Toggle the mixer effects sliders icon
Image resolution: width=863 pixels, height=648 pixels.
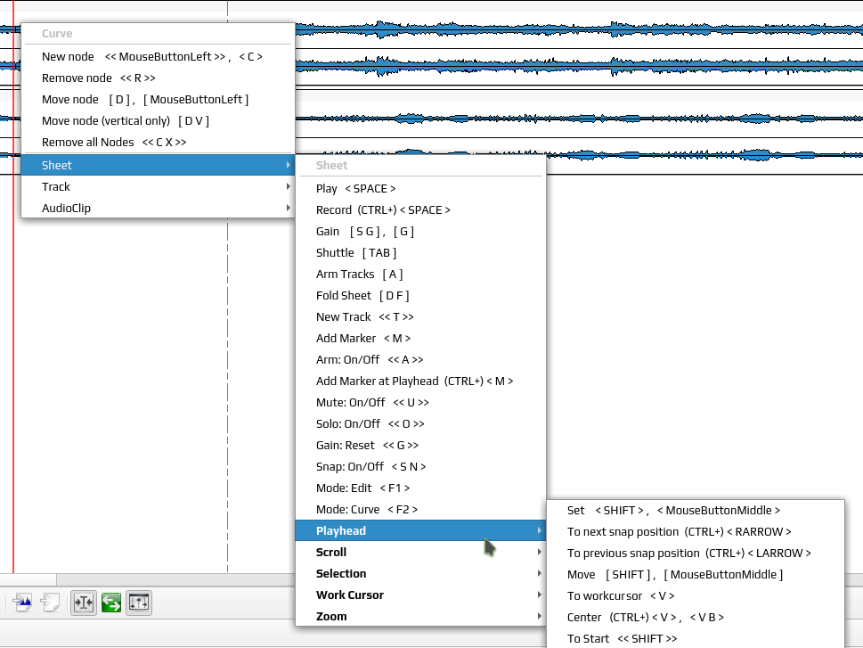[x=139, y=603]
